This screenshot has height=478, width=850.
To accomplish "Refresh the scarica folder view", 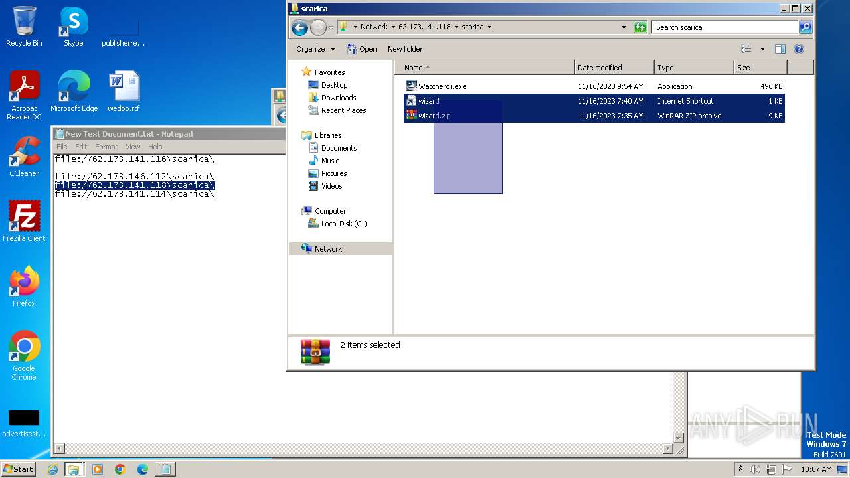I will (x=640, y=27).
